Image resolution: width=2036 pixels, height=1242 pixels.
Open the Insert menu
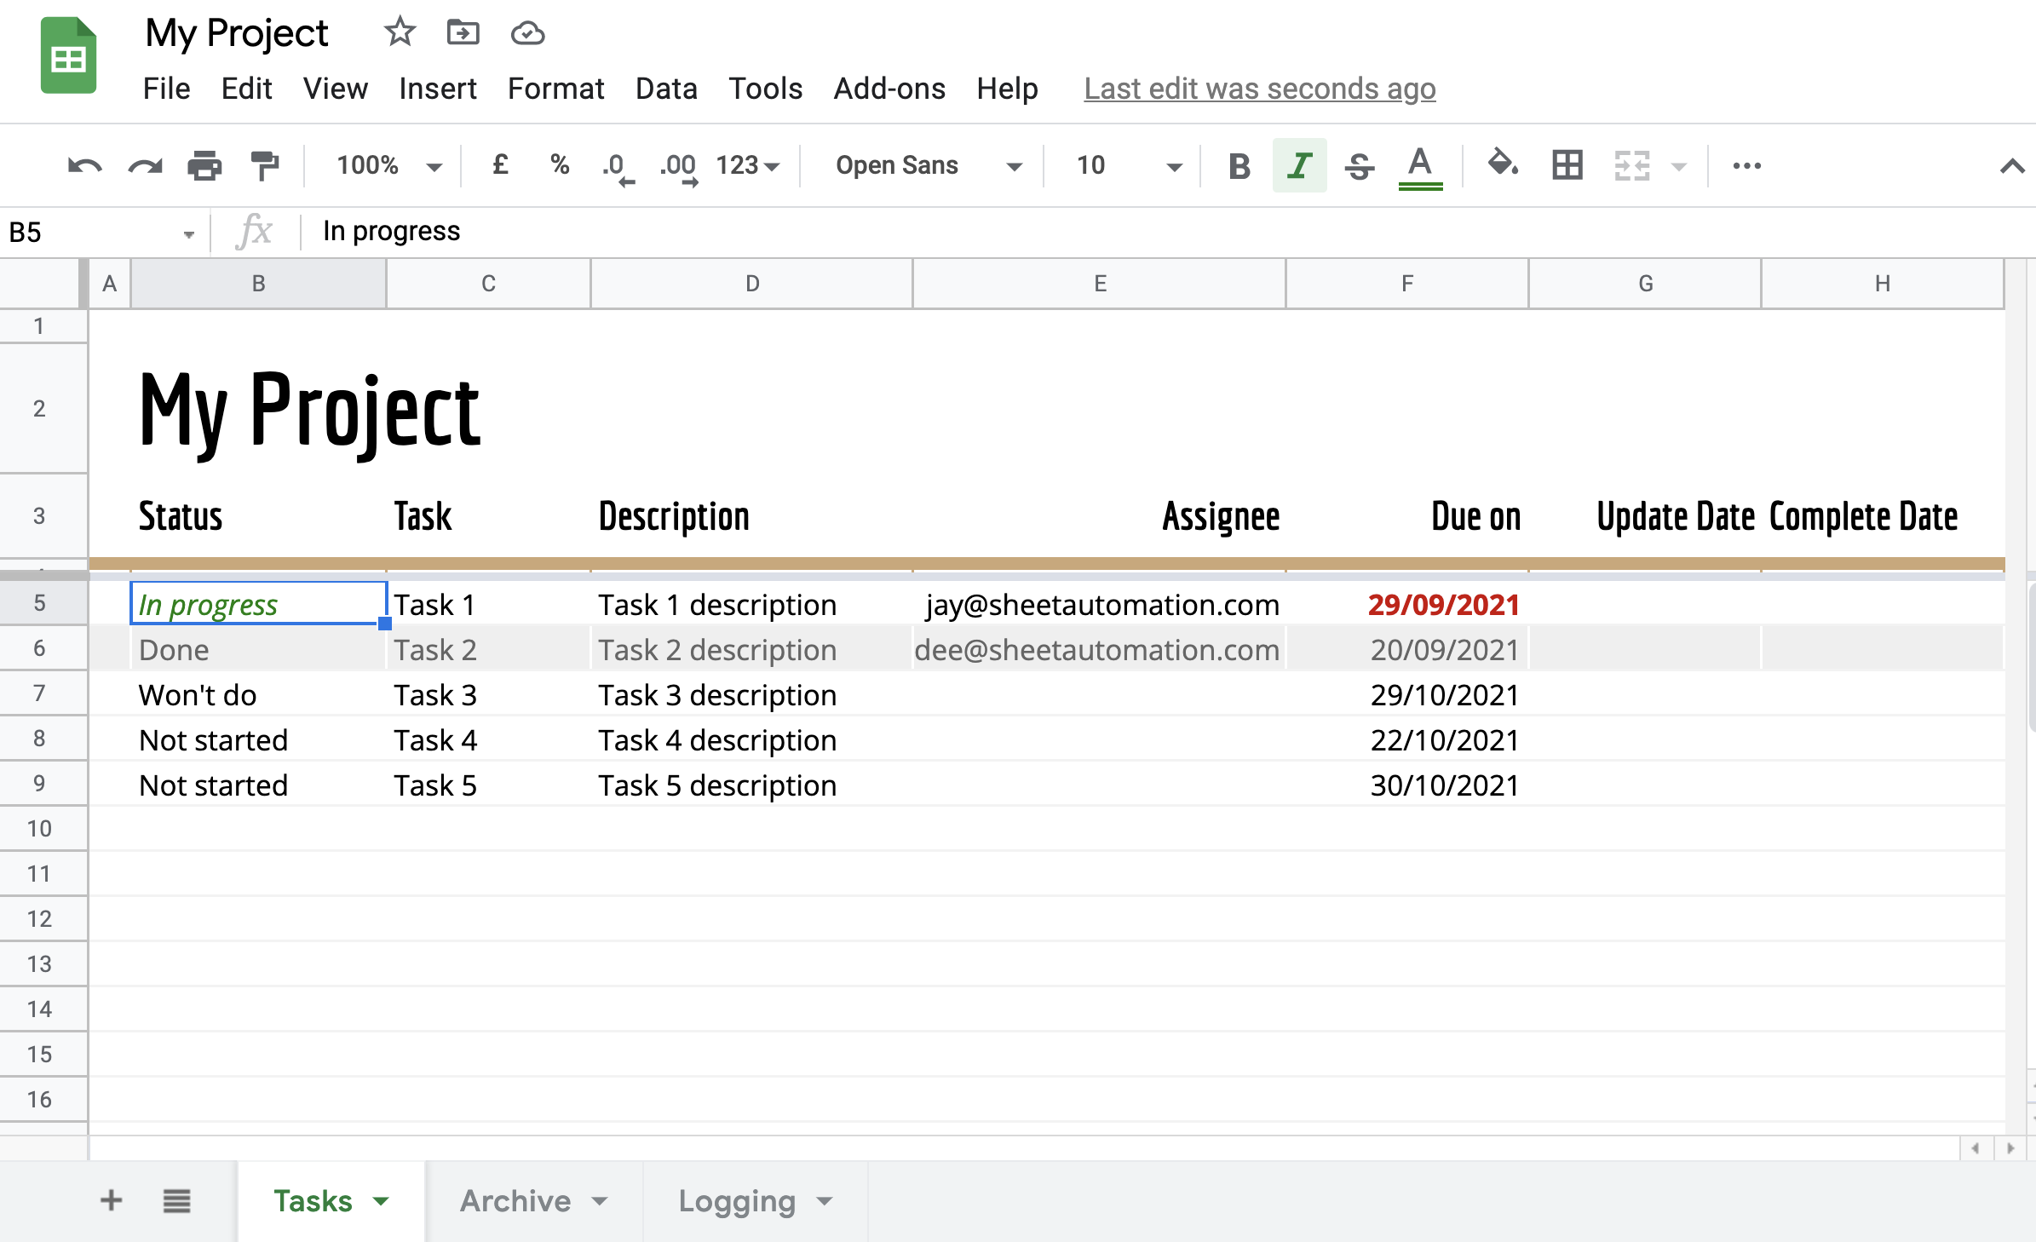click(438, 89)
